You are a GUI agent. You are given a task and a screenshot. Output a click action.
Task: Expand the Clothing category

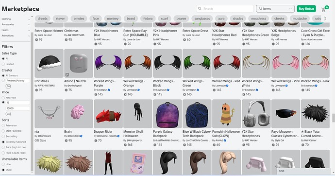coord(16,19)
